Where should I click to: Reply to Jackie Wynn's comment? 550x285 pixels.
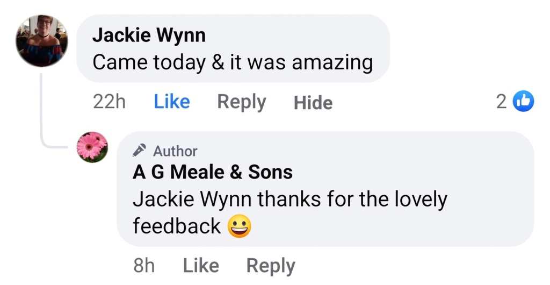(241, 102)
